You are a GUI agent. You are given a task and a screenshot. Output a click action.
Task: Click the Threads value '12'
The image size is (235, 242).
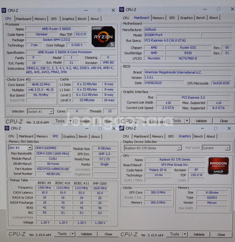(110, 111)
